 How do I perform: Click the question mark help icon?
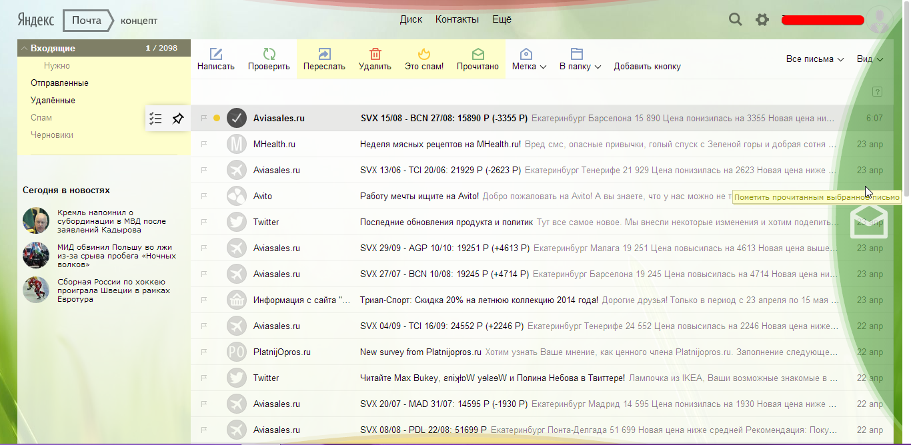[x=878, y=91]
